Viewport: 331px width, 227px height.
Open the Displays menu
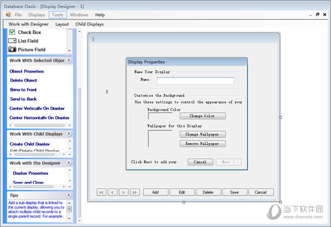click(x=37, y=15)
